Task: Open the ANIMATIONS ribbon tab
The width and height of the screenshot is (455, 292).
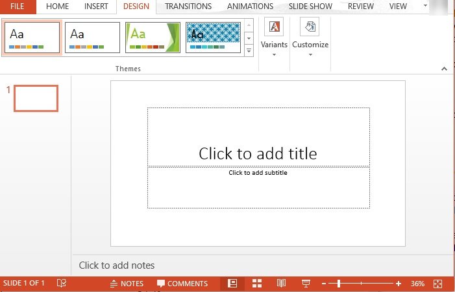Action: coord(250,6)
